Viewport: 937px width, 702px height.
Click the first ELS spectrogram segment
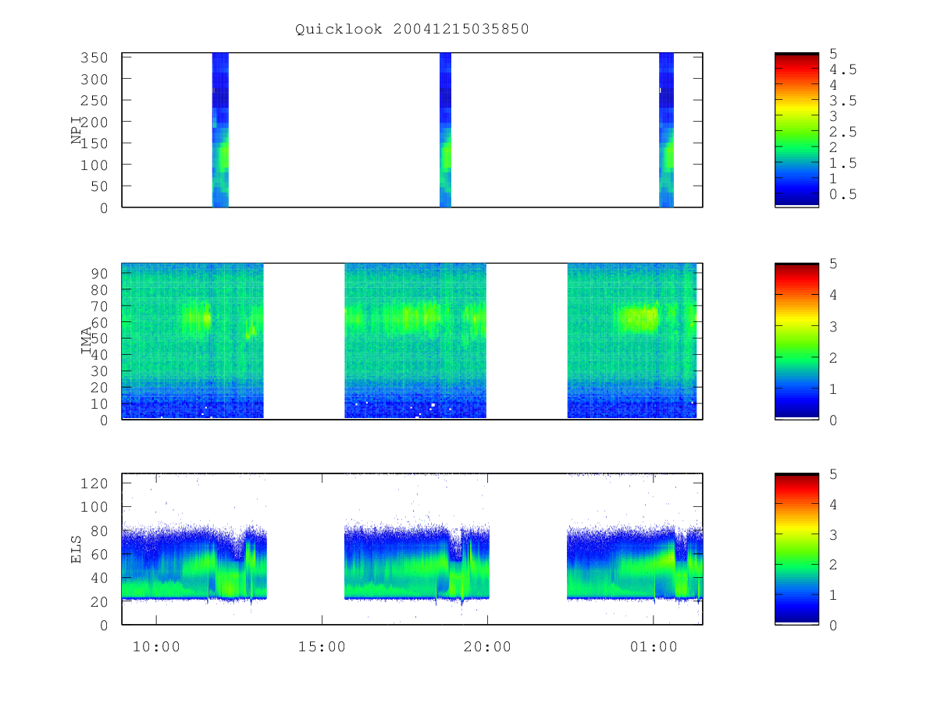coord(194,562)
